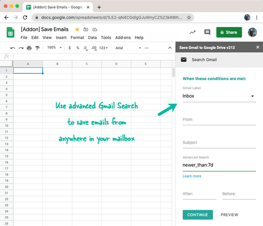Screen dimensions: 263x226
Task: Open the Add-ons menu
Action: [123, 38]
